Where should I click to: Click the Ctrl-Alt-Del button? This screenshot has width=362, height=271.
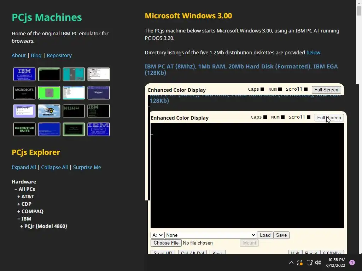pyautogui.click(x=192, y=252)
